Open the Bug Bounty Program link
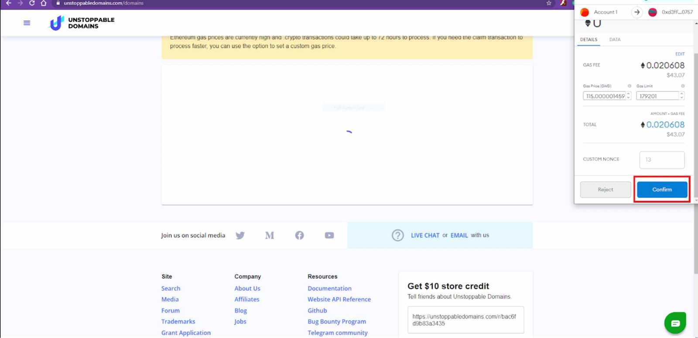This screenshot has height=338, width=698. click(x=337, y=321)
